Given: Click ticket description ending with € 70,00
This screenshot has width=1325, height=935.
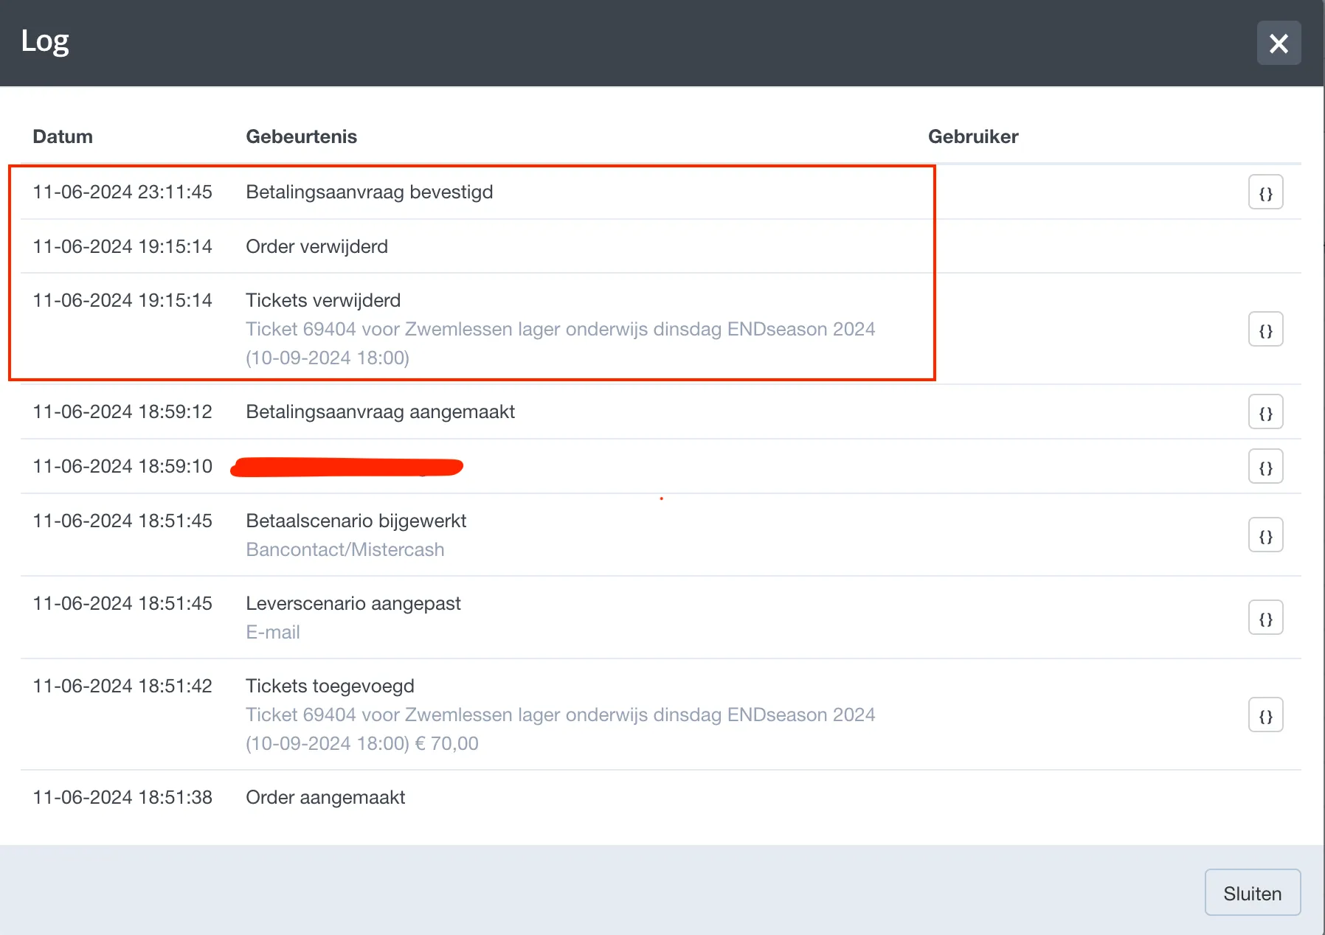Looking at the screenshot, I should coord(560,729).
